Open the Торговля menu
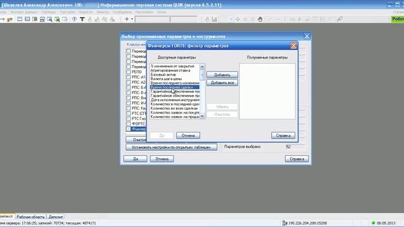 pos(68,12)
